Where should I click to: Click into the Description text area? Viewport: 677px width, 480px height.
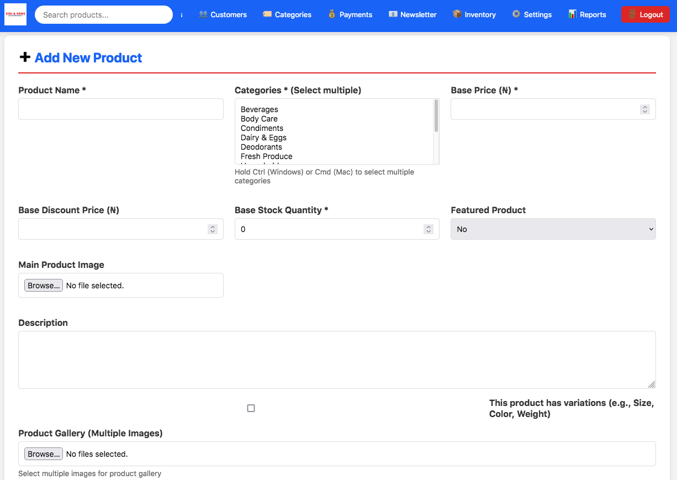point(337,360)
